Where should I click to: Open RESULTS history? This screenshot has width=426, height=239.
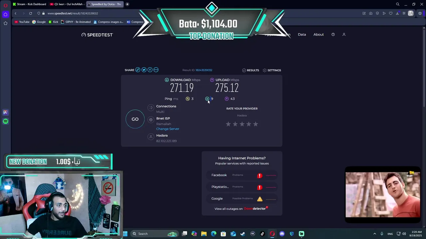pyautogui.click(x=251, y=70)
